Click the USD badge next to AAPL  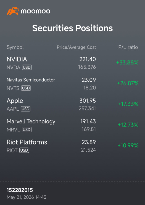click(26, 109)
